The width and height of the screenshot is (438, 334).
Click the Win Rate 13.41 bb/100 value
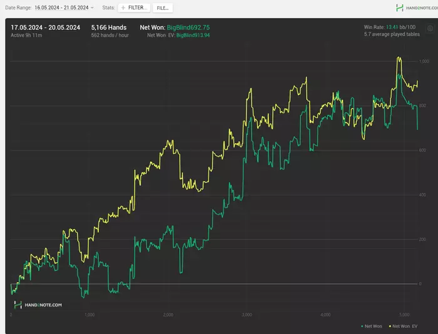tap(400, 27)
